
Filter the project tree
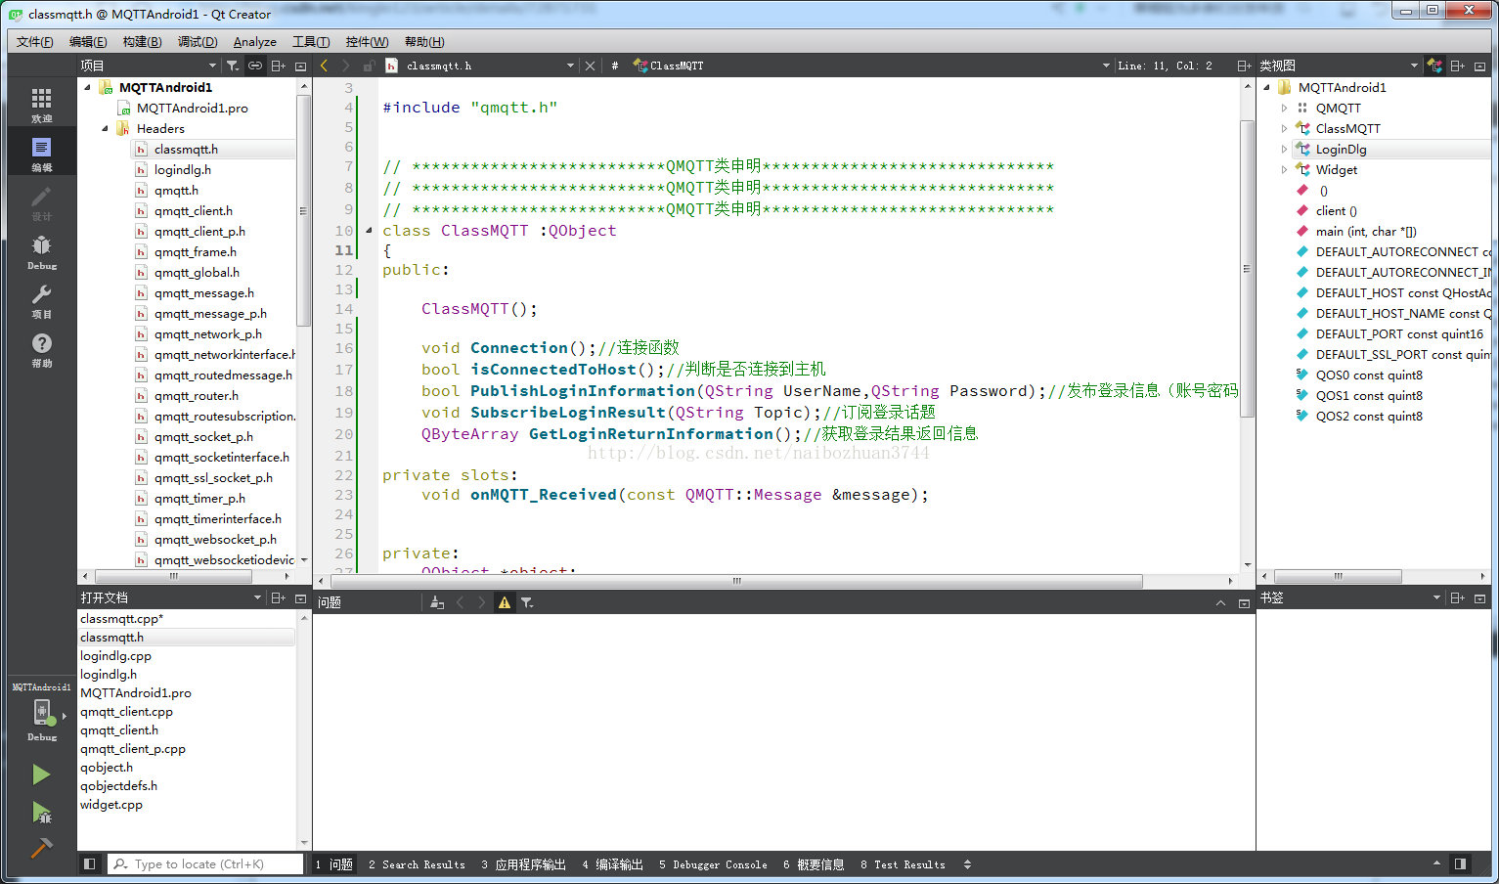click(x=233, y=66)
